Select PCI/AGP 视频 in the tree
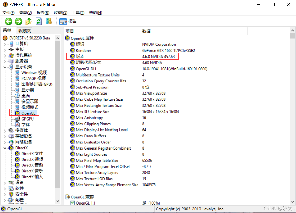This screenshot has width=296, height=213. click(x=33, y=78)
